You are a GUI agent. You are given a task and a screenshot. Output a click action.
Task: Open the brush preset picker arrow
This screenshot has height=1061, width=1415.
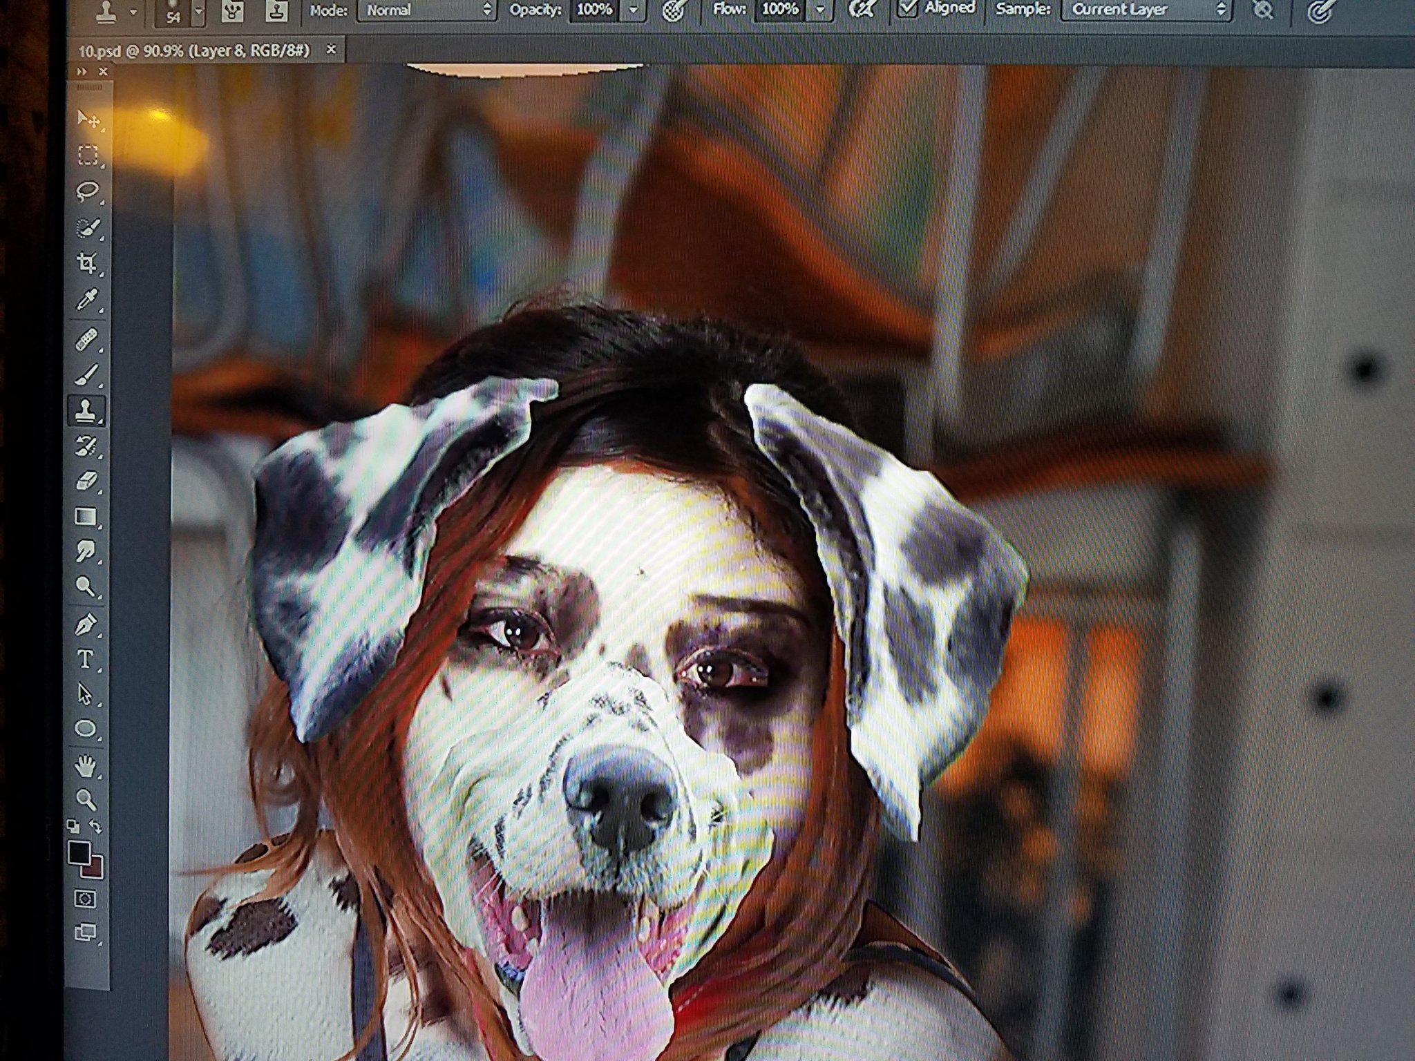(x=199, y=12)
